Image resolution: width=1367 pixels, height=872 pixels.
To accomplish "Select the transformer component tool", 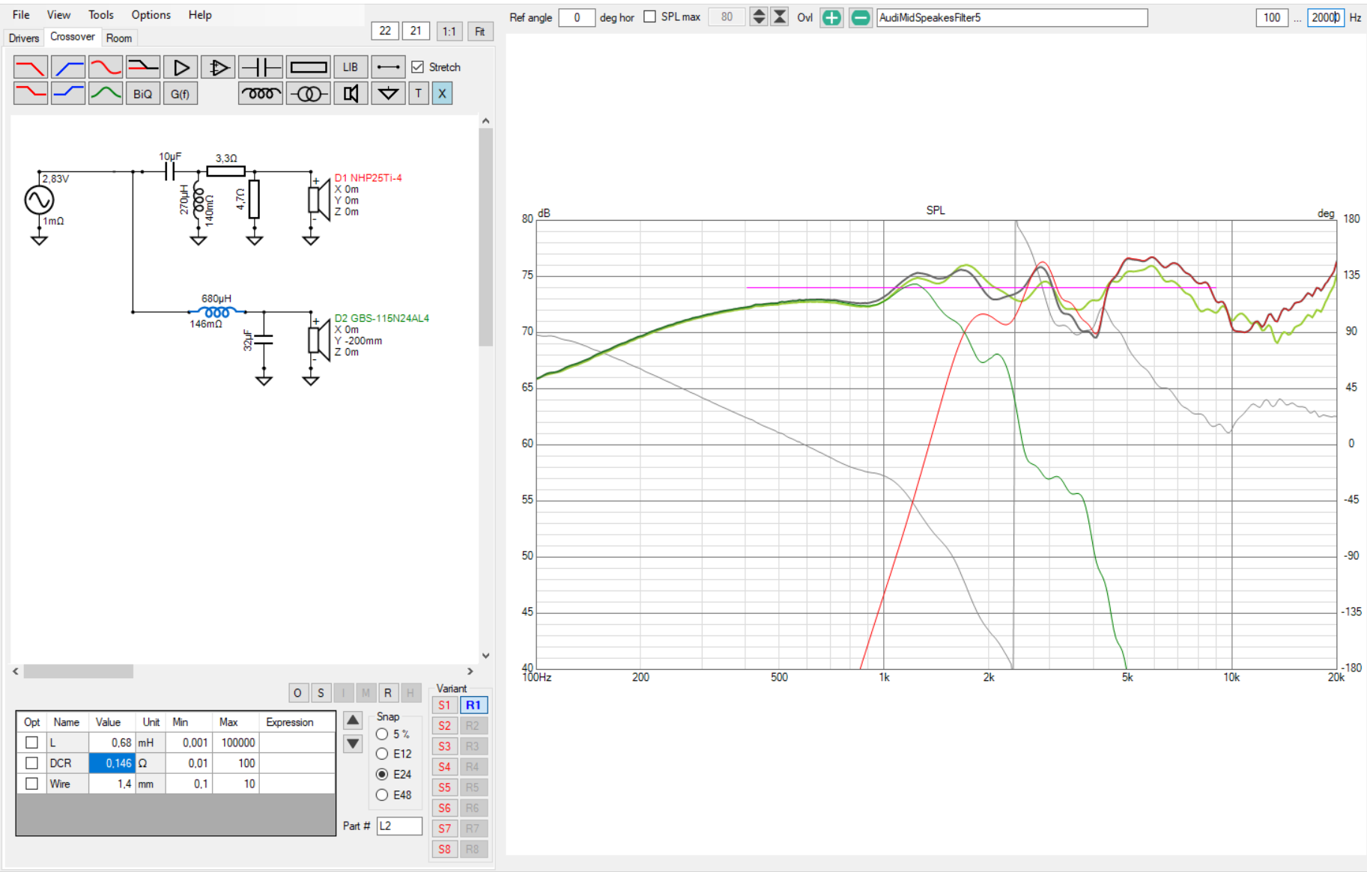I will click(x=309, y=94).
